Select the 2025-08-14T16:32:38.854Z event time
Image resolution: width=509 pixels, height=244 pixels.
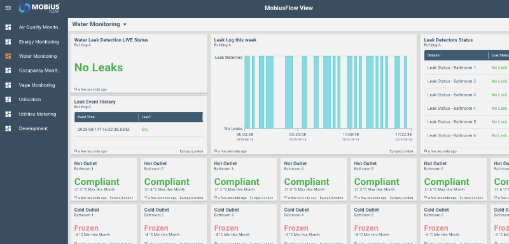104,129
